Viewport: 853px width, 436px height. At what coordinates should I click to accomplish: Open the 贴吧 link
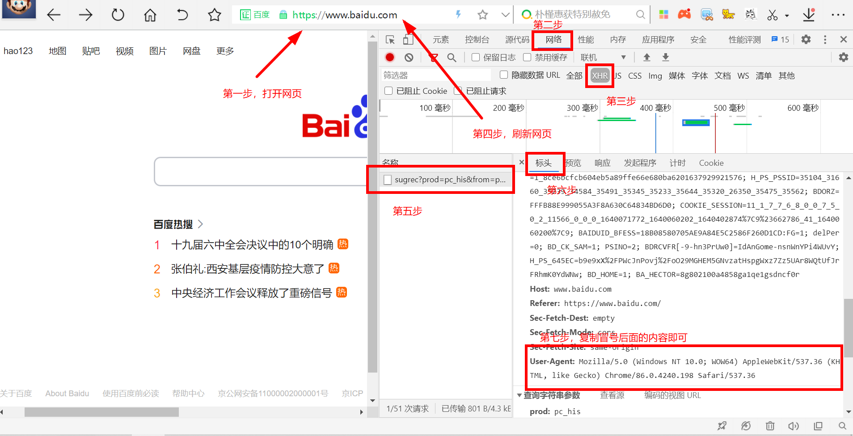click(91, 51)
